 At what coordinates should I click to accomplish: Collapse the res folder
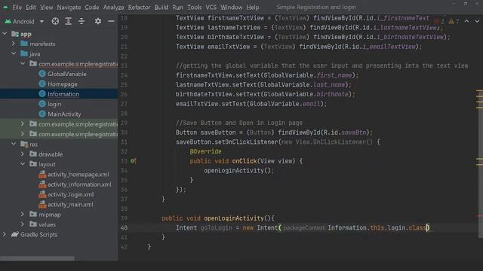point(14,144)
